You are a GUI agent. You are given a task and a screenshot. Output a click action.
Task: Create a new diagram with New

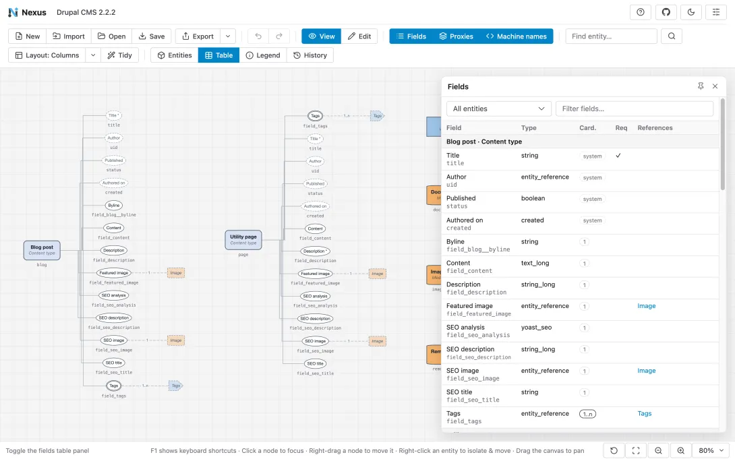(28, 36)
